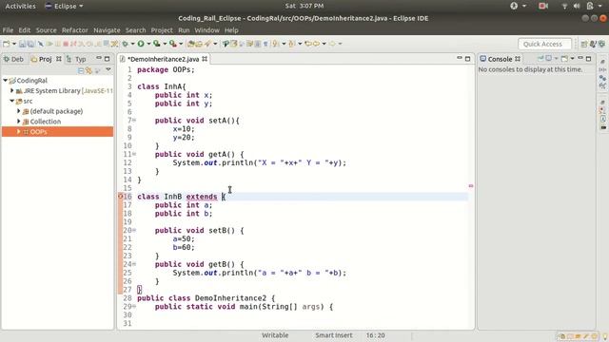Maximize the Console panel
The height and width of the screenshot is (342, 609).
588,59
